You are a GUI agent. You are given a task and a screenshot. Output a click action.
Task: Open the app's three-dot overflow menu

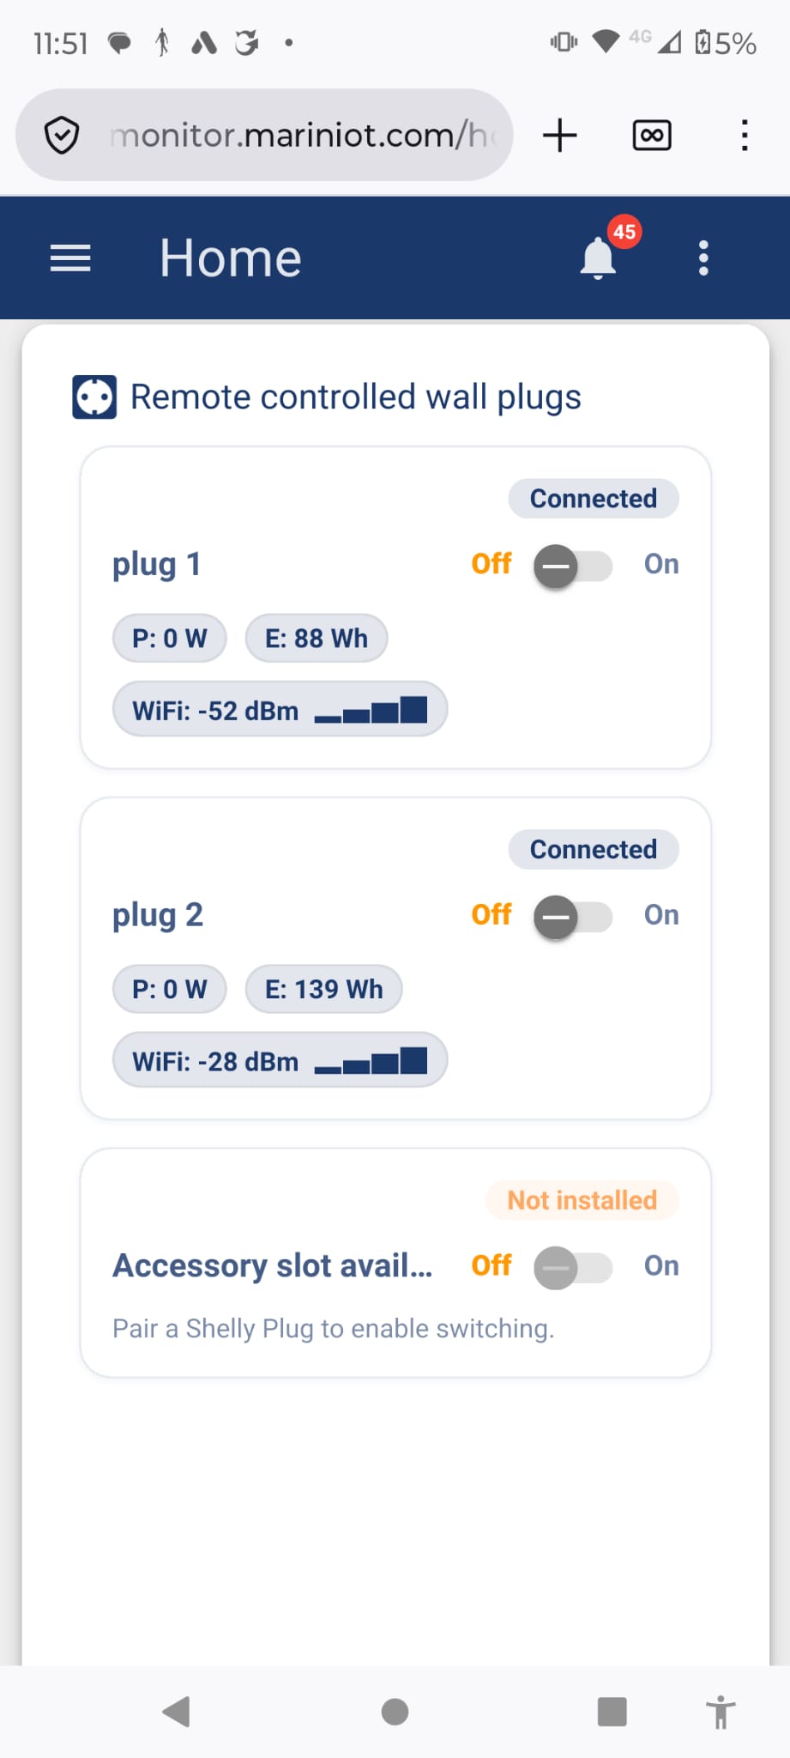pos(703,258)
